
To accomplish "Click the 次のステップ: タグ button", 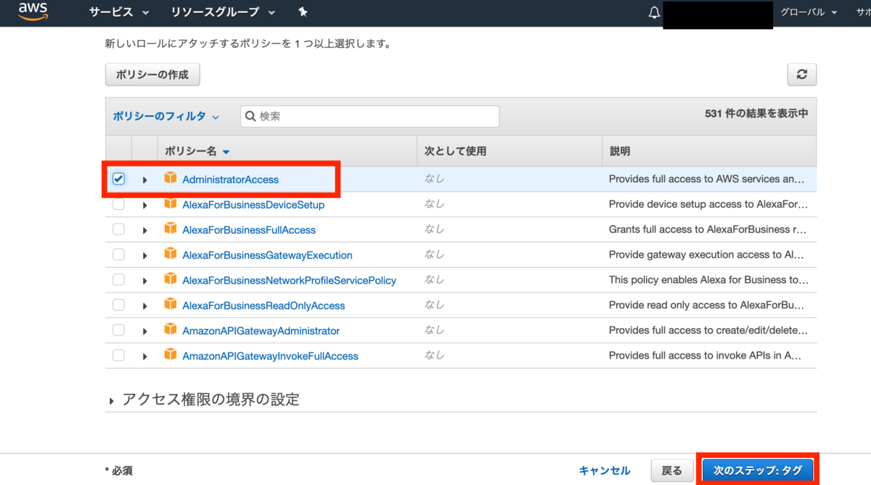I will click(758, 470).
